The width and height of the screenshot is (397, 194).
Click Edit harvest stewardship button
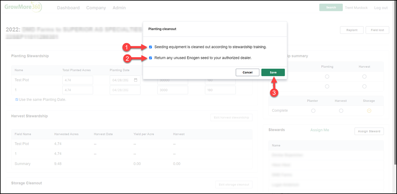232,117
